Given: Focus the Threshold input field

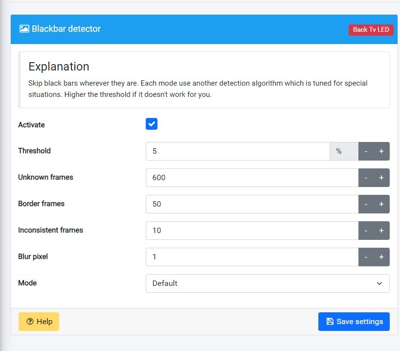Looking at the screenshot, I should tap(238, 151).
